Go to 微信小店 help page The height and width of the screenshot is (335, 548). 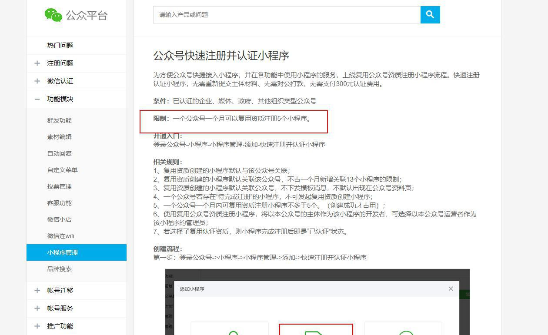click(x=59, y=219)
